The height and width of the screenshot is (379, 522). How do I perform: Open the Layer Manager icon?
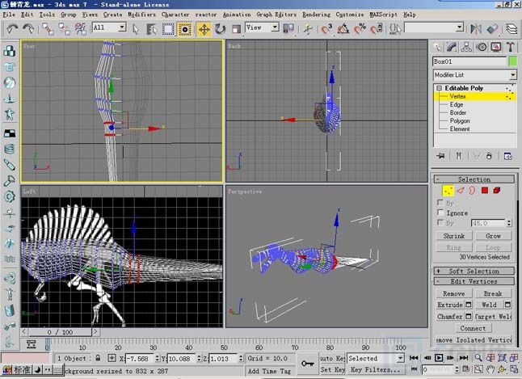pyautogui.click(x=511, y=29)
